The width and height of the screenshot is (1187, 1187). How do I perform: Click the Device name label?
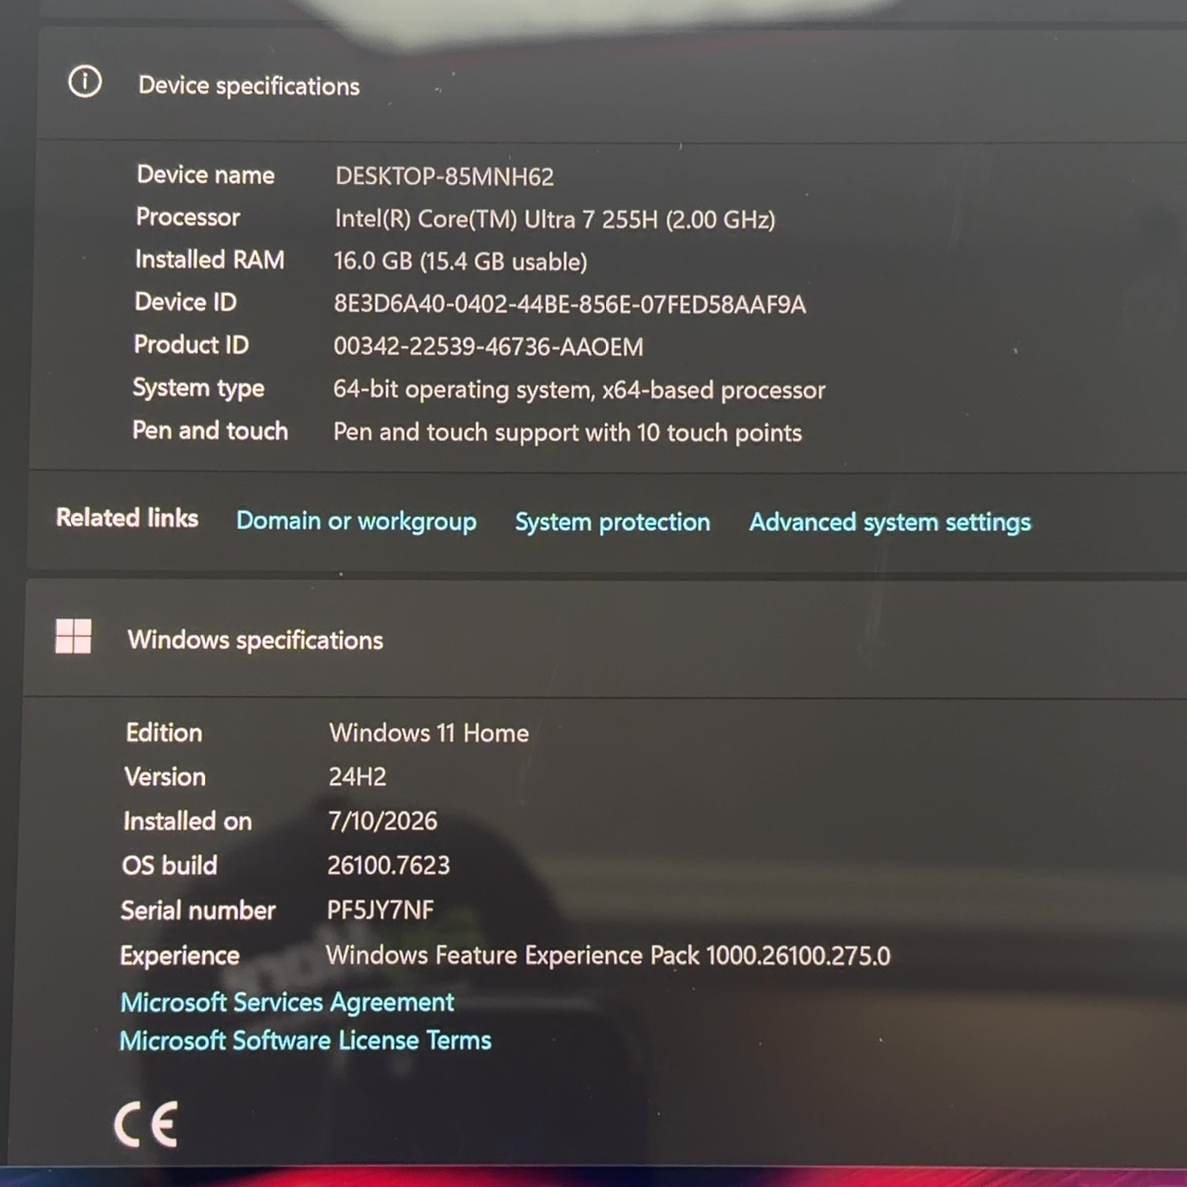[206, 174]
